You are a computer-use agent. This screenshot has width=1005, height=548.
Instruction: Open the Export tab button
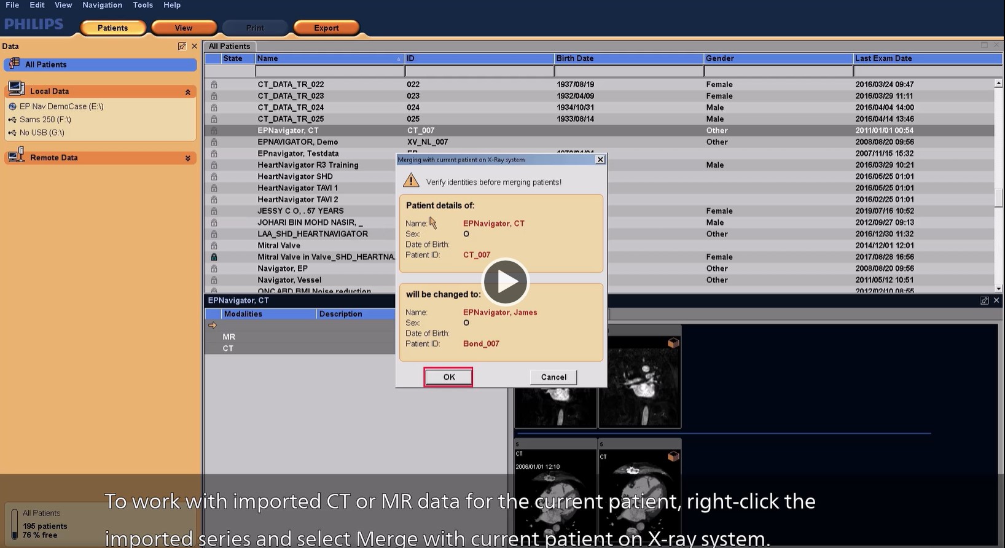326,28
